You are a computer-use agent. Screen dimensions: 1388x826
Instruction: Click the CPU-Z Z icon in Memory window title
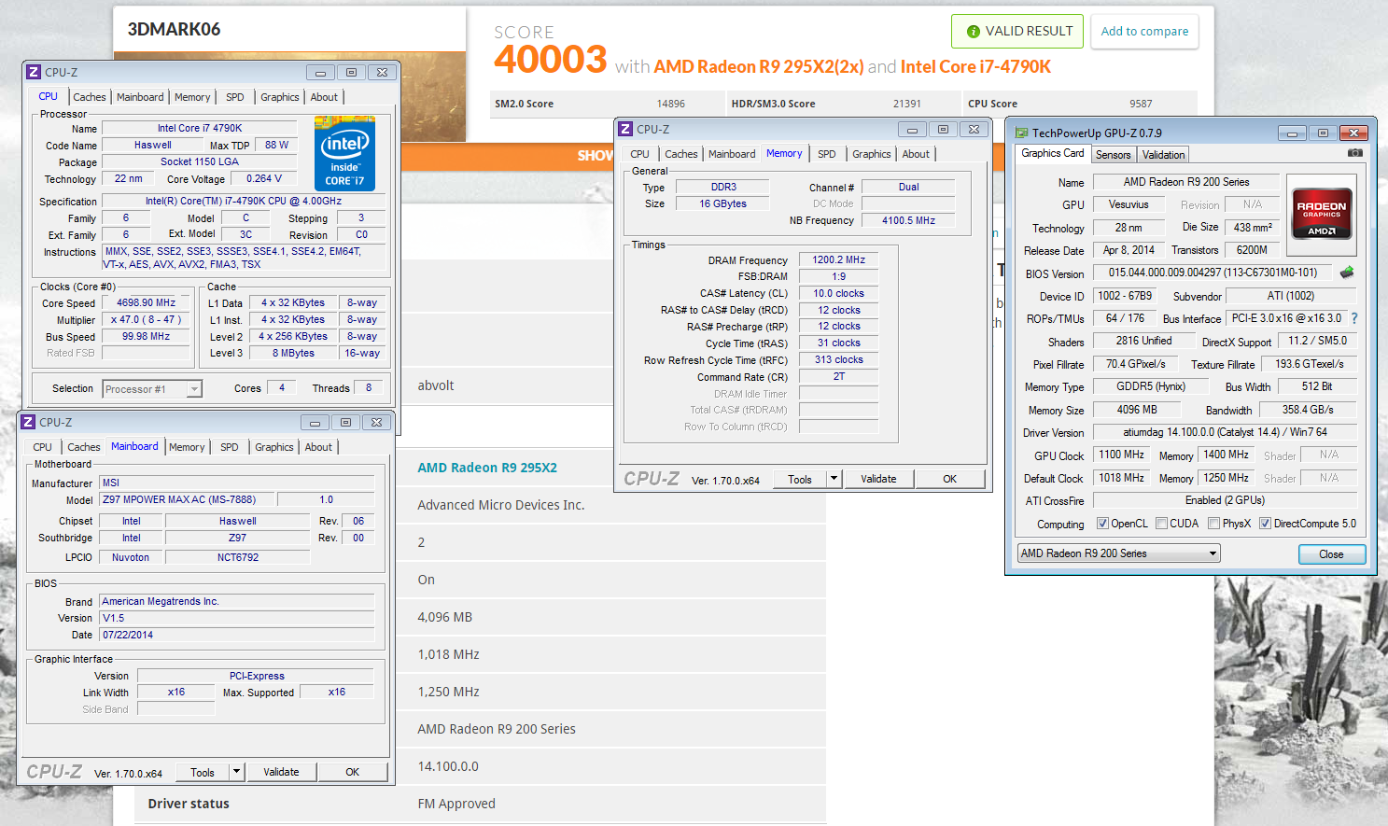(625, 130)
